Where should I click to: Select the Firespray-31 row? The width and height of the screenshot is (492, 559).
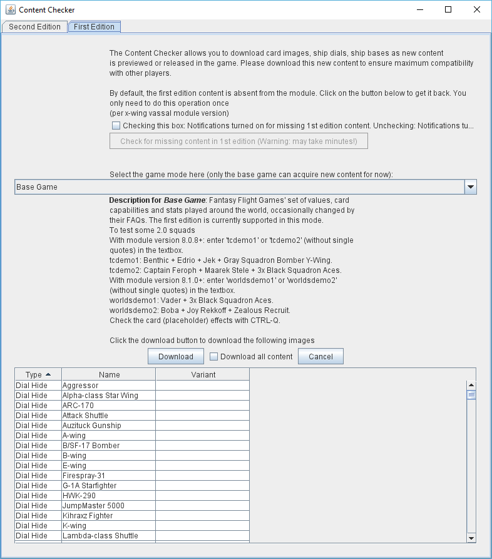click(x=132, y=476)
